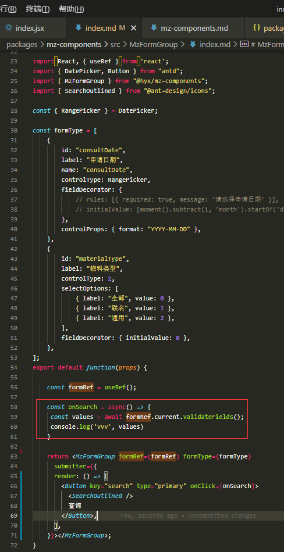Click the type="primary" attribute
Screen dimensions: 284x552
click(162, 486)
